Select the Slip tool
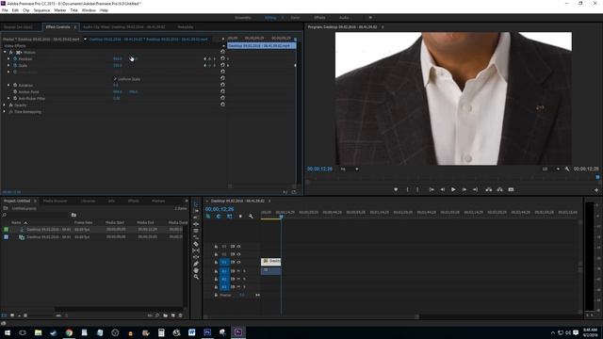This screenshot has width=603, height=339. coord(196,250)
